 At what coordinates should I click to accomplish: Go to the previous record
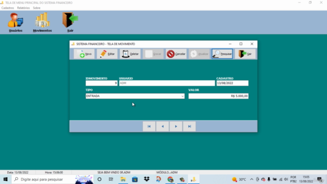[162, 126]
